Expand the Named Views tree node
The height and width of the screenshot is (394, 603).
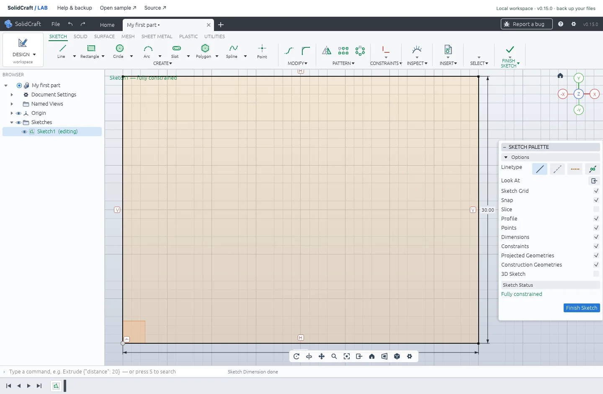[x=12, y=104]
